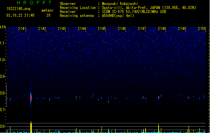Click the 0.6 kHz frequency label
Screen dimensions: 210x133
[3, 126]
